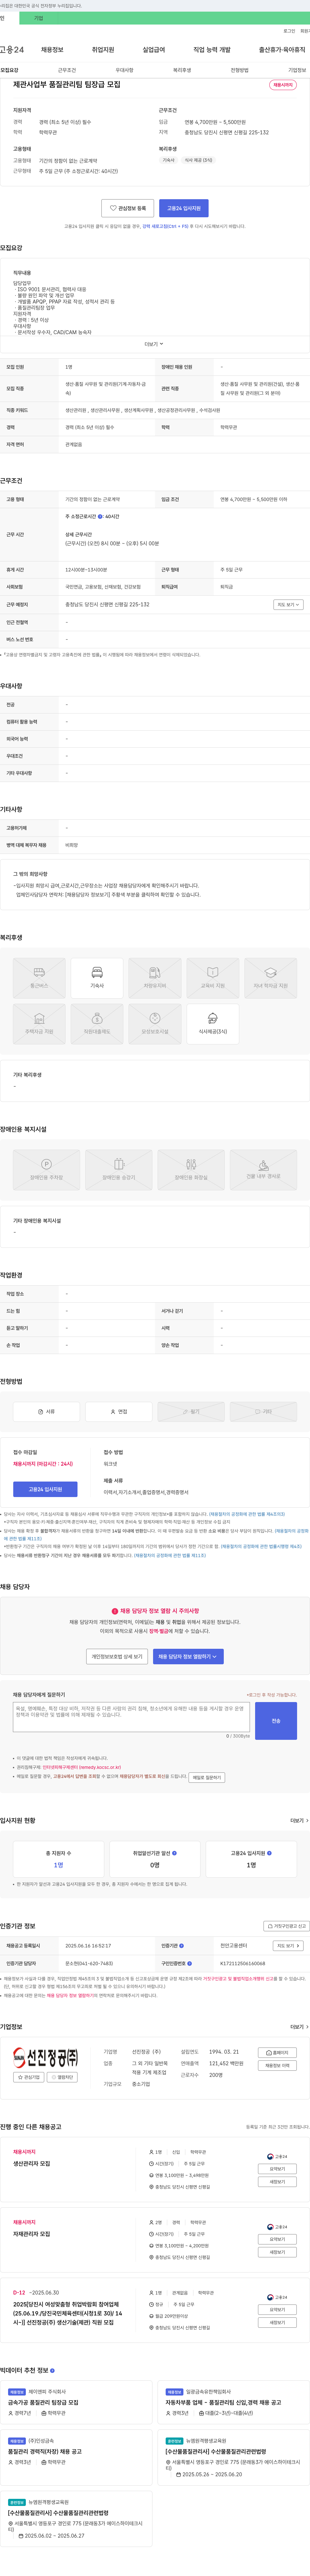This screenshot has height=2576, width=310.
Task: Jump to the 기업정보 section tab
Action: point(297,70)
